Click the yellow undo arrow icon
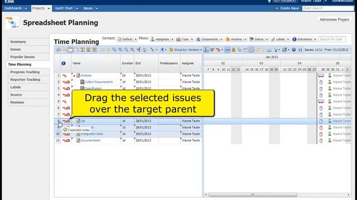This screenshot has height=200, width=357. [258, 49]
